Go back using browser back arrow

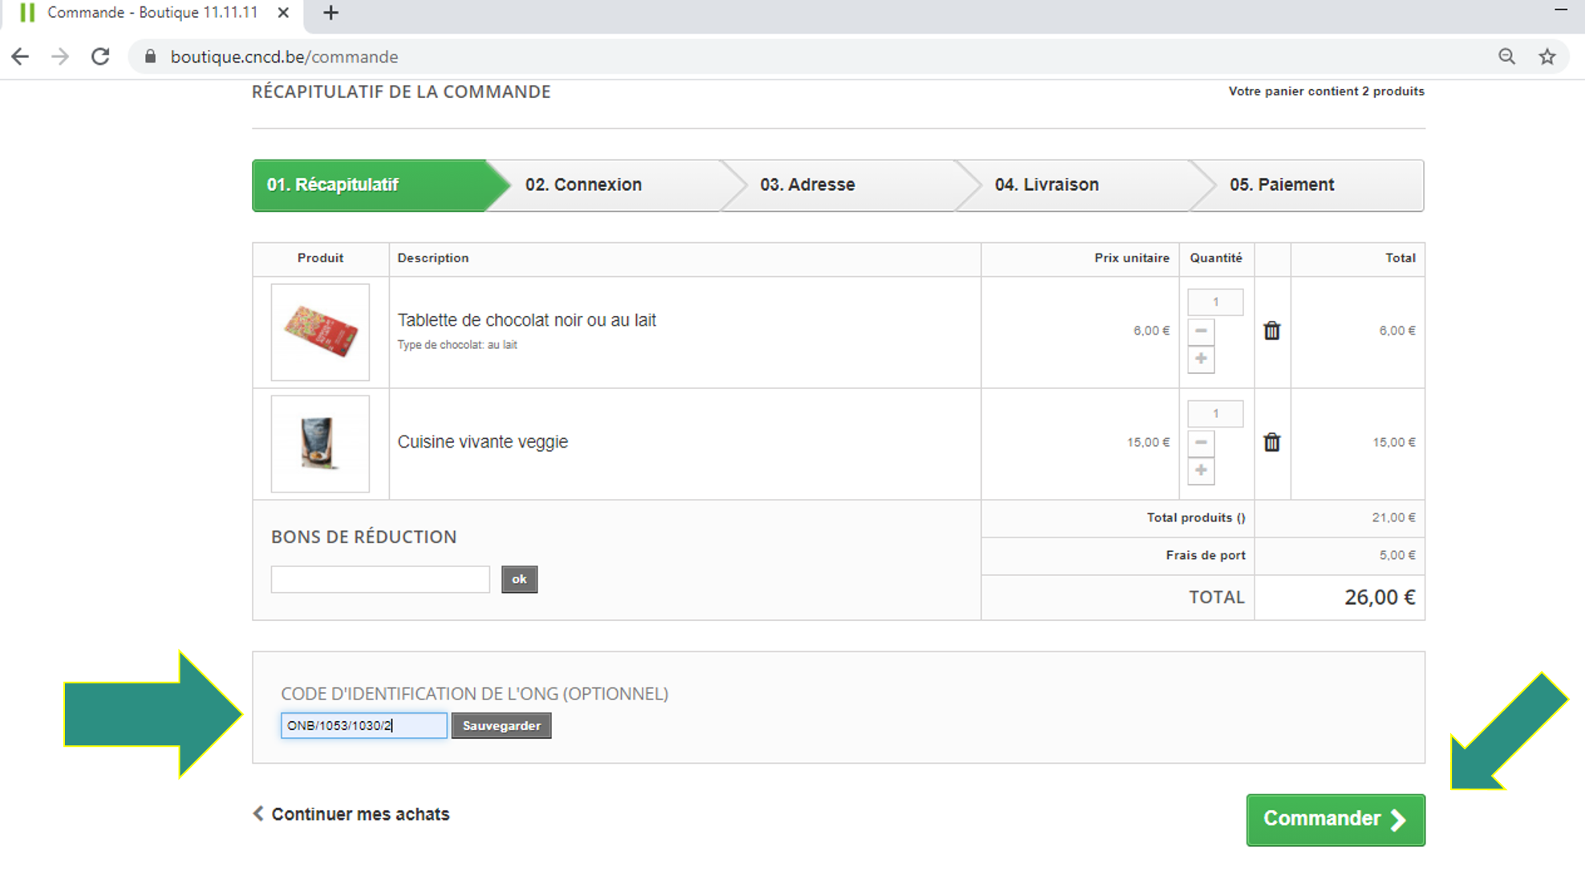[21, 57]
